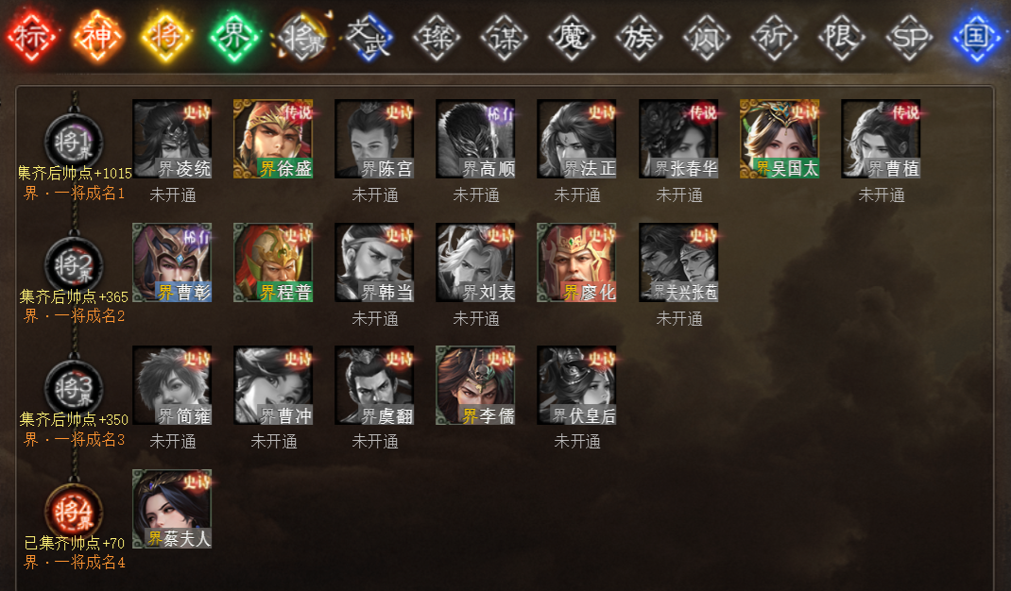This screenshot has height=591, width=1011.
Task: Select the yellow 将 category icon
Action: pyautogui.click(x=165, y=36)
